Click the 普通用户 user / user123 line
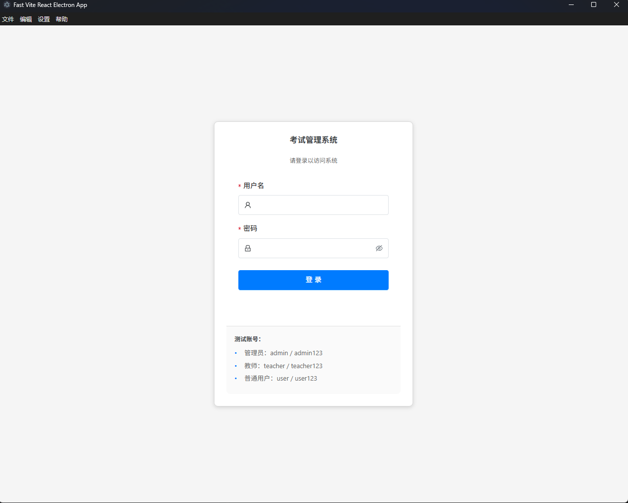 click(x=281, y=379)
